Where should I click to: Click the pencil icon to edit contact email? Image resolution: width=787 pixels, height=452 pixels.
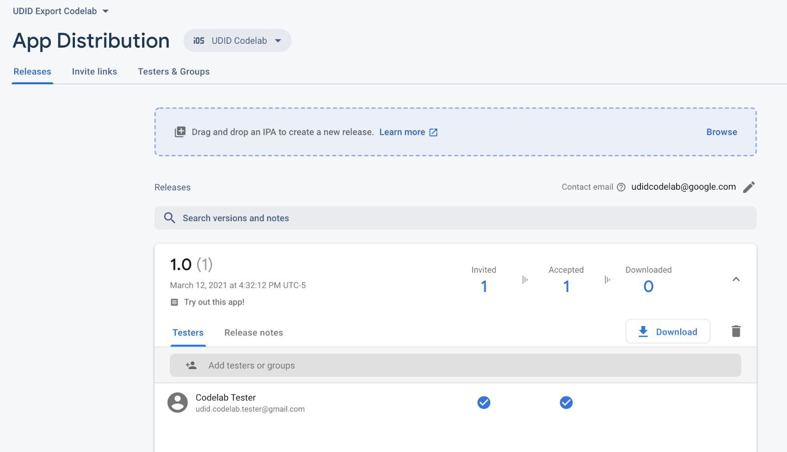749,187
